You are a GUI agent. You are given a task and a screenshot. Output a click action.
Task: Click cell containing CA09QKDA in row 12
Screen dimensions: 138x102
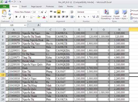click(x=64, y=51)
